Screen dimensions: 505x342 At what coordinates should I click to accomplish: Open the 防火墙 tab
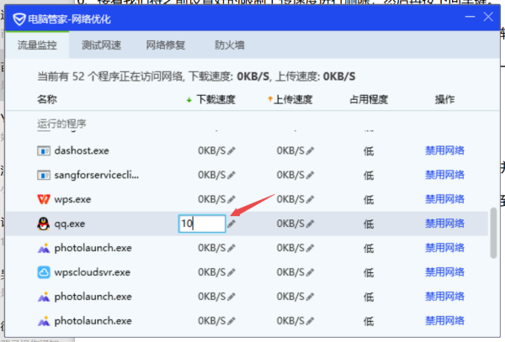230,45
